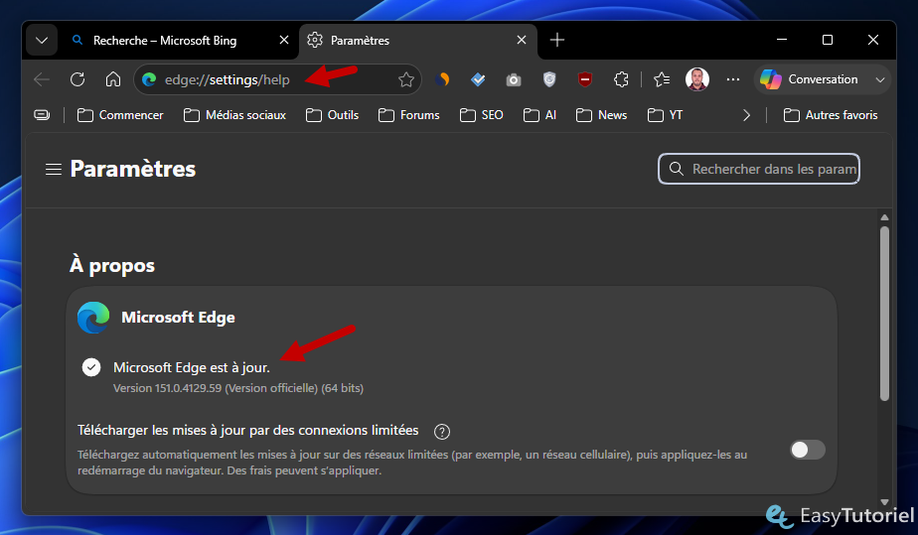This screenshot has width=918, height=535.
Task: Open the user profile avatar
Action: [697, 79]
